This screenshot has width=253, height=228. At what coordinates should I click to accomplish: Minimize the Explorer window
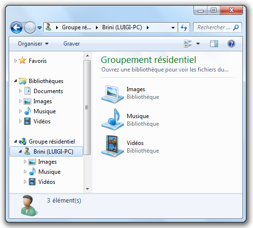click(x=201, y=11)
